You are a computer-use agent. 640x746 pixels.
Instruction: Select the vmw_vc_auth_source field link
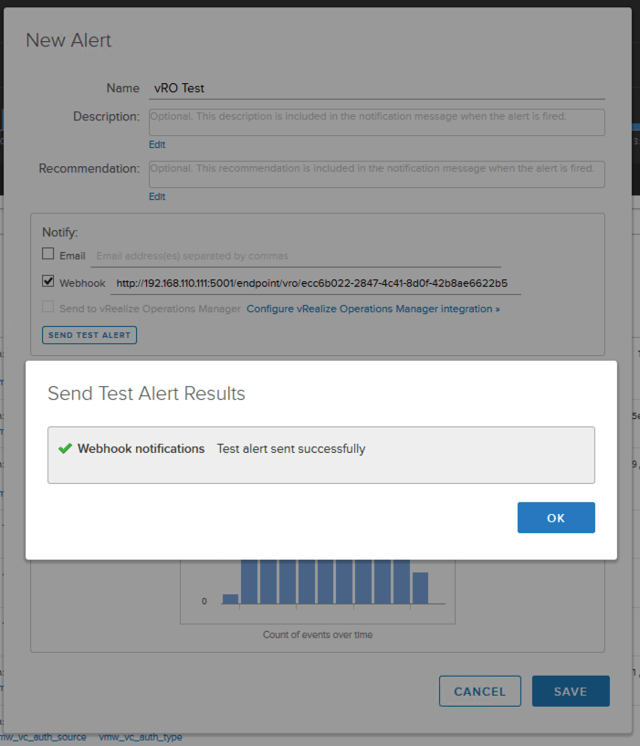[44, 737]
